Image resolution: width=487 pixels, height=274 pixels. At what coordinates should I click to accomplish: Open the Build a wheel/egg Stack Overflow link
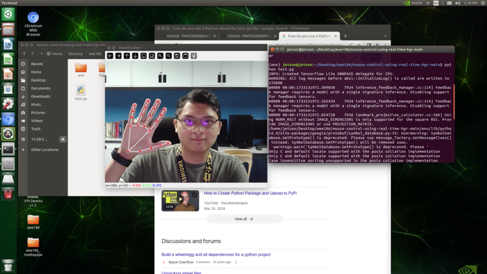click(216, 254)
